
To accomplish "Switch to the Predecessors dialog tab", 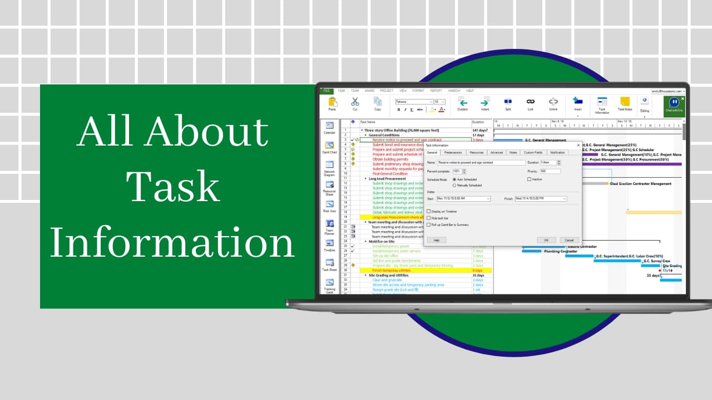I will [453, 152].
